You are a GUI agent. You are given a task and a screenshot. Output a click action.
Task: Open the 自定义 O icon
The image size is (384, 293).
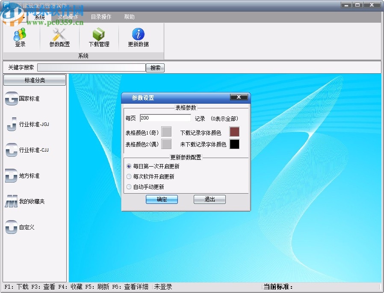click(12, 227)
